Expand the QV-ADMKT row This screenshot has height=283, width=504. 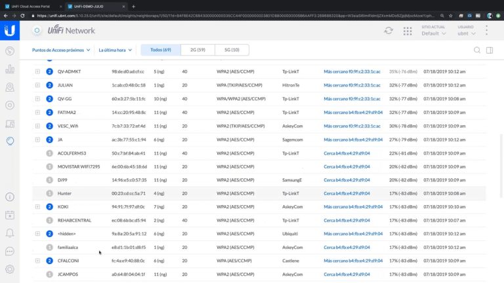click(x=37, y=71)
